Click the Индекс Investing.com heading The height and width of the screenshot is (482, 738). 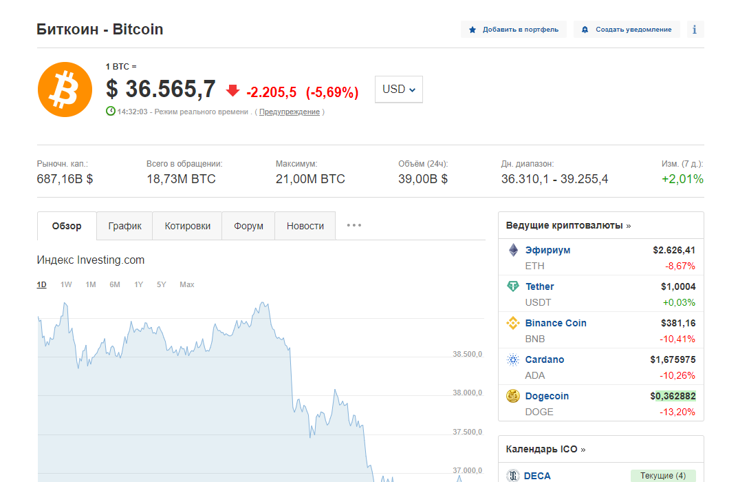pos(91,260)
